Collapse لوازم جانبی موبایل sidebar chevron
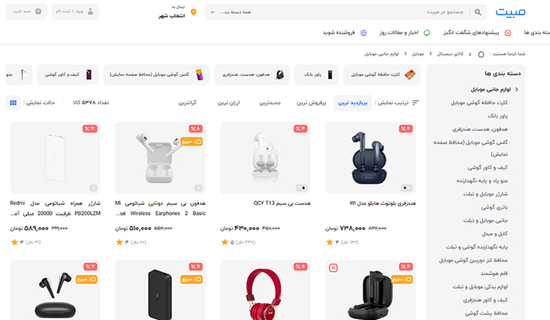This screenshot has height=320, width=550. pos(516,90)
